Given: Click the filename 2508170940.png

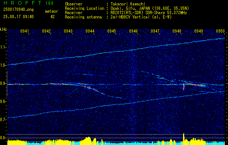Looking at the screenshot, I should (x=18, y=10).
